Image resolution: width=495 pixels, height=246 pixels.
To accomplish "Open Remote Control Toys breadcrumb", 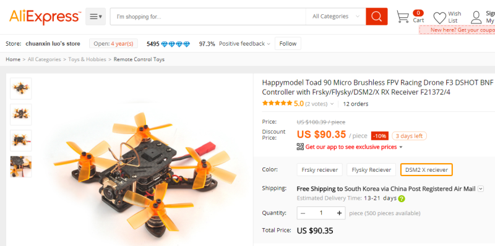I will coord(139,59).
